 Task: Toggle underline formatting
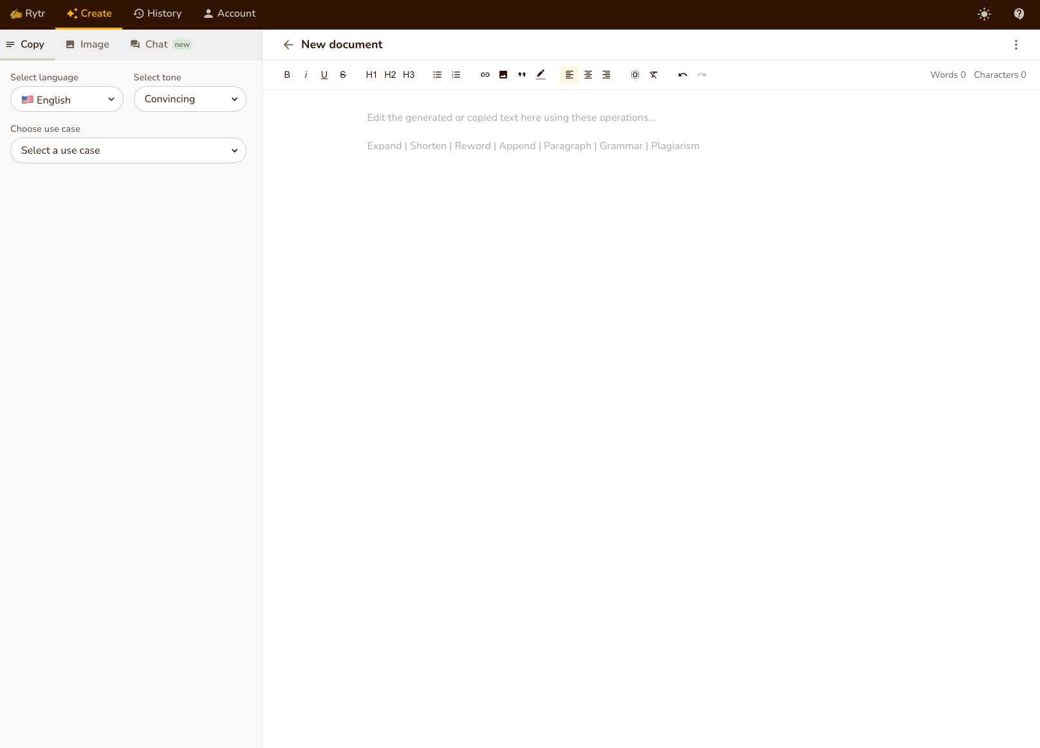point(324,75)
